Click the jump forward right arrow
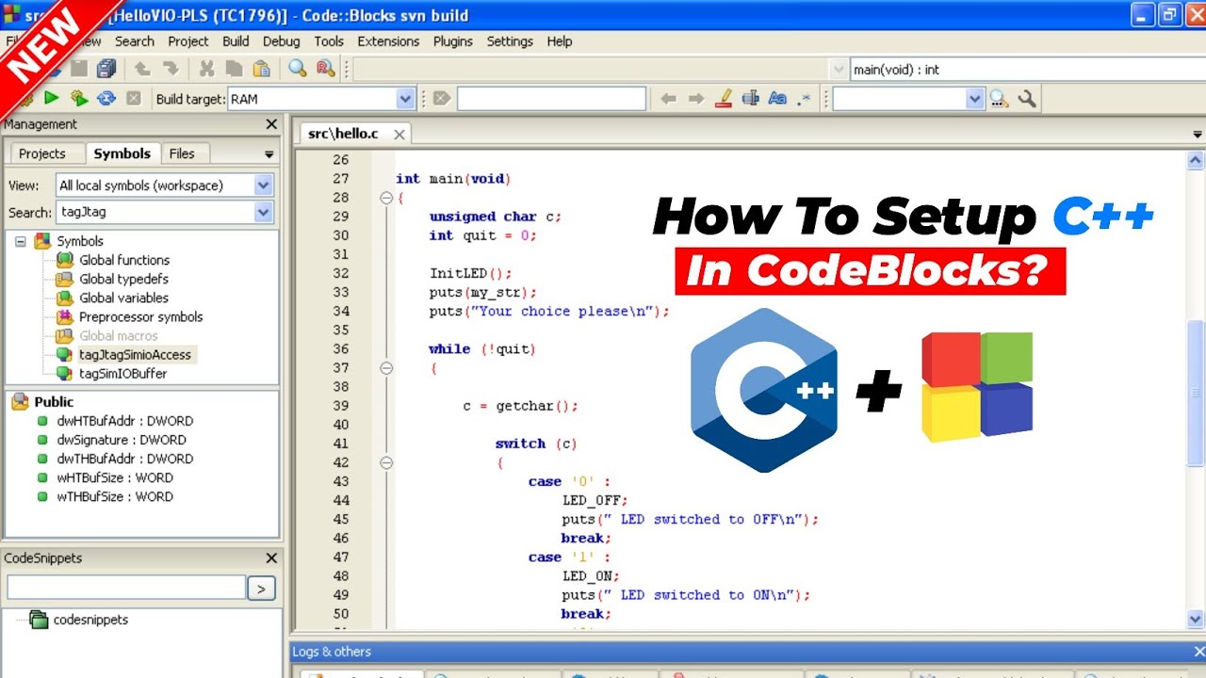This screenshot has height=678, width=1206. [x=696, y=98]
